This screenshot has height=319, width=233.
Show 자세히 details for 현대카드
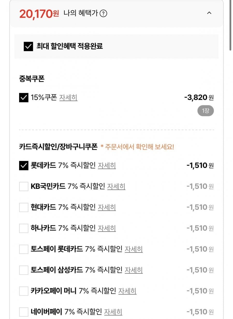107,207
